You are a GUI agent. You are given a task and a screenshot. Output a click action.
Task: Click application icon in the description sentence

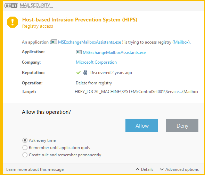pos(54,42)
